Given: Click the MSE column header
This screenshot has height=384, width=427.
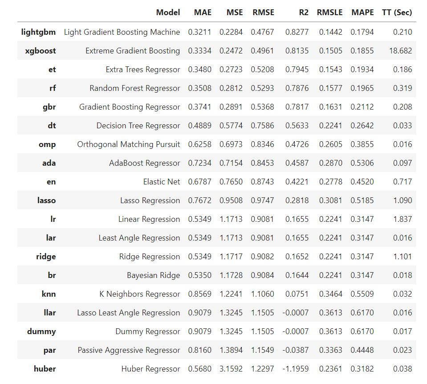Looking at the screenshot, I should coord(235,12).
